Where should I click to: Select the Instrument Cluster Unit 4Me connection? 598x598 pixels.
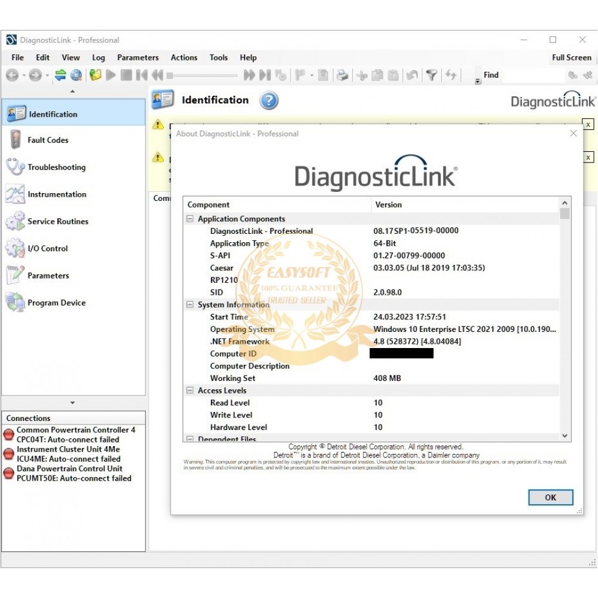(73, 454)
